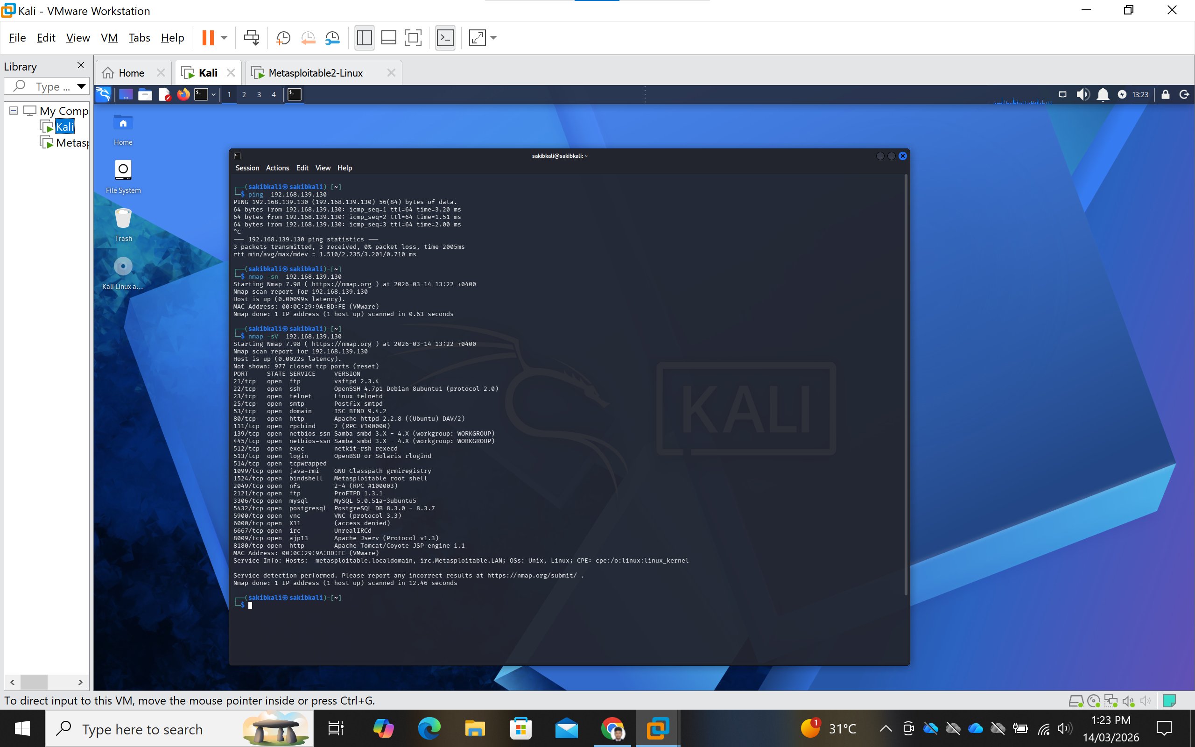This screenshot has width=1195, height=747.
Task: Open the Kali applications menu
Action: [x=103, y=94]
